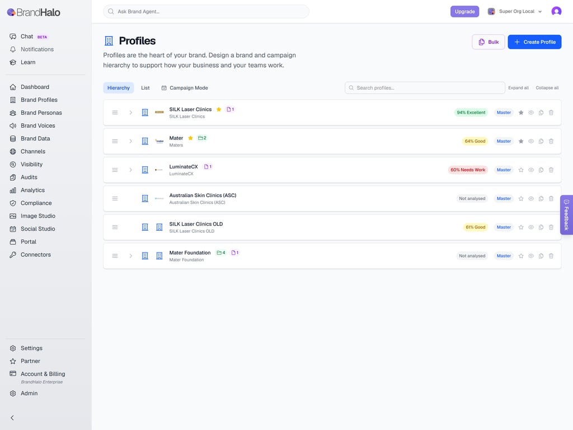Toggle favorite star for Mater row
Viewport: 573px width, 430px height.
coord(521,141)
